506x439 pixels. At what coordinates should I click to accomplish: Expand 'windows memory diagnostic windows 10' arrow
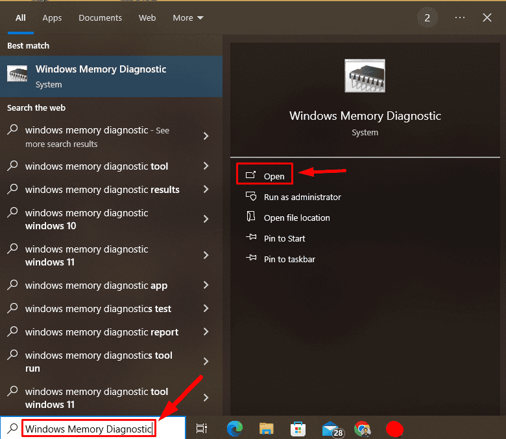tap(206, 219)
